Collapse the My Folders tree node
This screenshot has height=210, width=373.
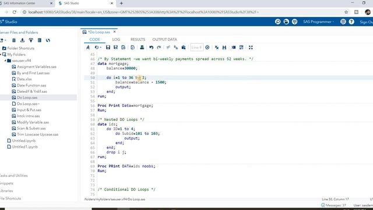[x=1, y=54]
